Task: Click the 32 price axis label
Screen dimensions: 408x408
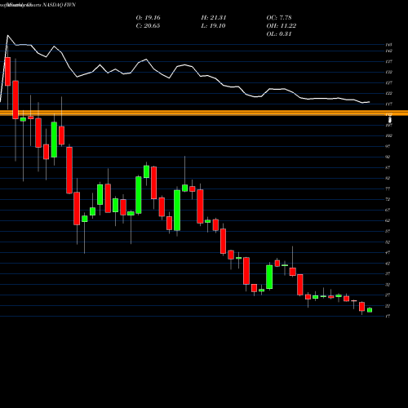Action: point(388,285)
